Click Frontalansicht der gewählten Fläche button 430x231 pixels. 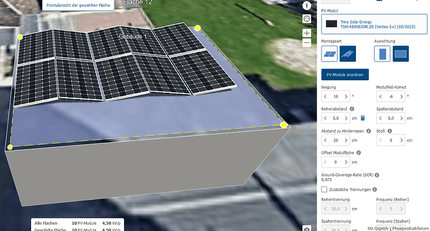pyautogui.click(x=78, y=5)
